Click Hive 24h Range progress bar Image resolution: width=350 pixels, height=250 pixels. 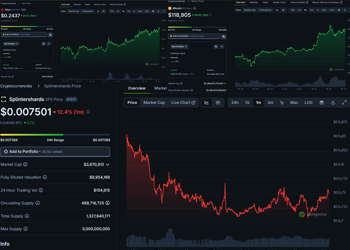click(27, 26)
